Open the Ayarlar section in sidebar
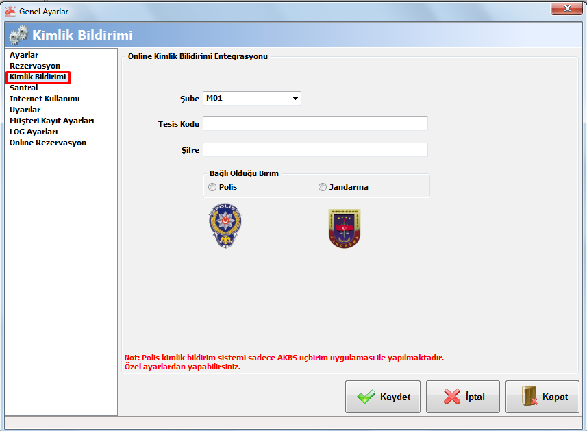 [24, 55]
